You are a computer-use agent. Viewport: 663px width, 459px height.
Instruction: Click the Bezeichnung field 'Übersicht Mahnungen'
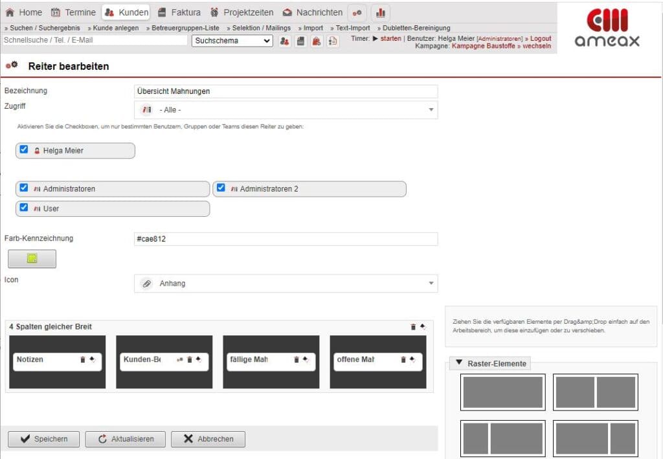click(285, 91)
